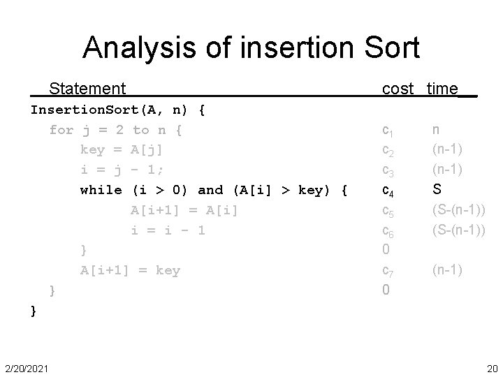
Task: Click the "Statement" column header
Action: [x=87, y=89]
